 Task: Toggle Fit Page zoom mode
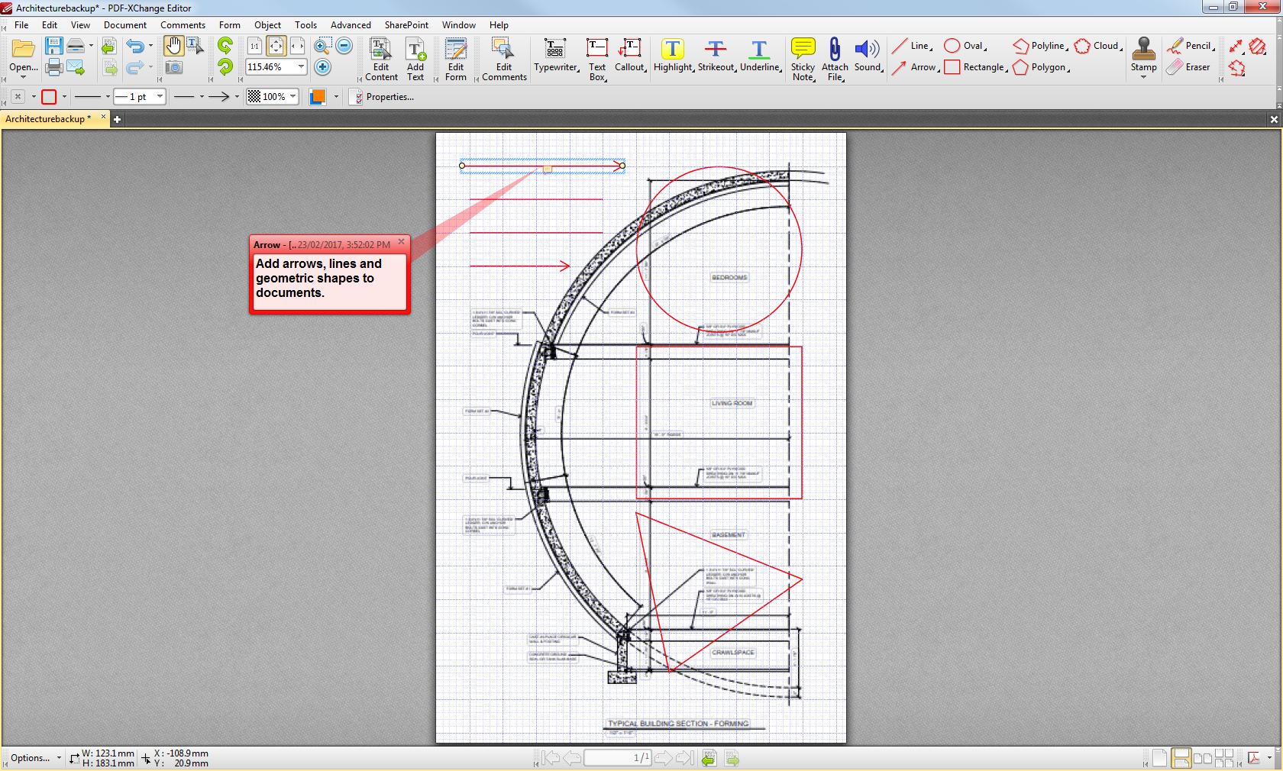click(x=276, y=47)
